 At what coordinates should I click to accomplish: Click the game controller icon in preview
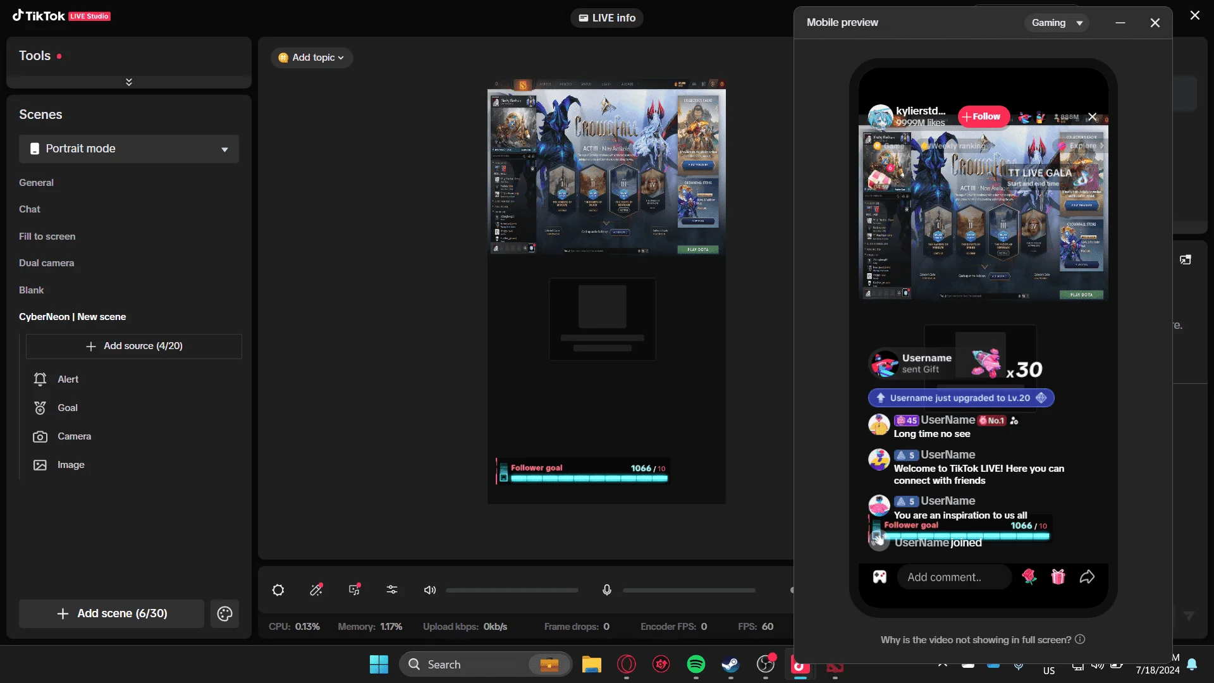point(880,577)
